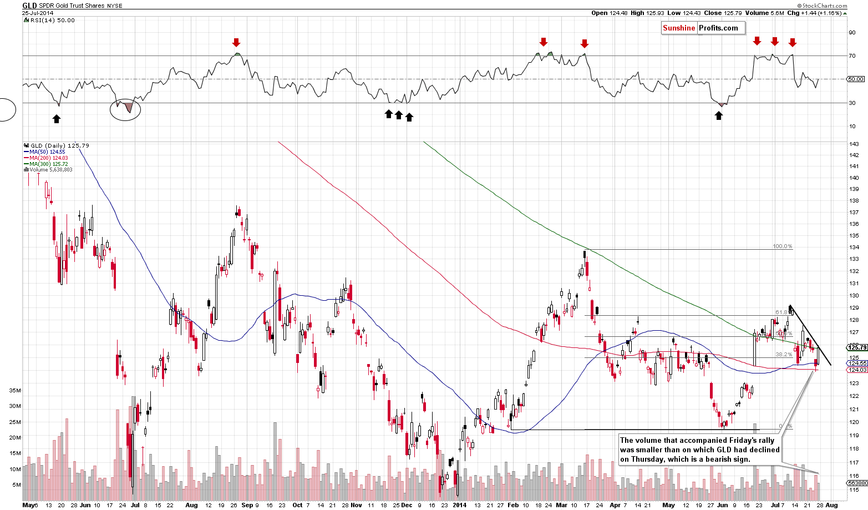Click the 10 level on the RSI scale

point(852,127)
